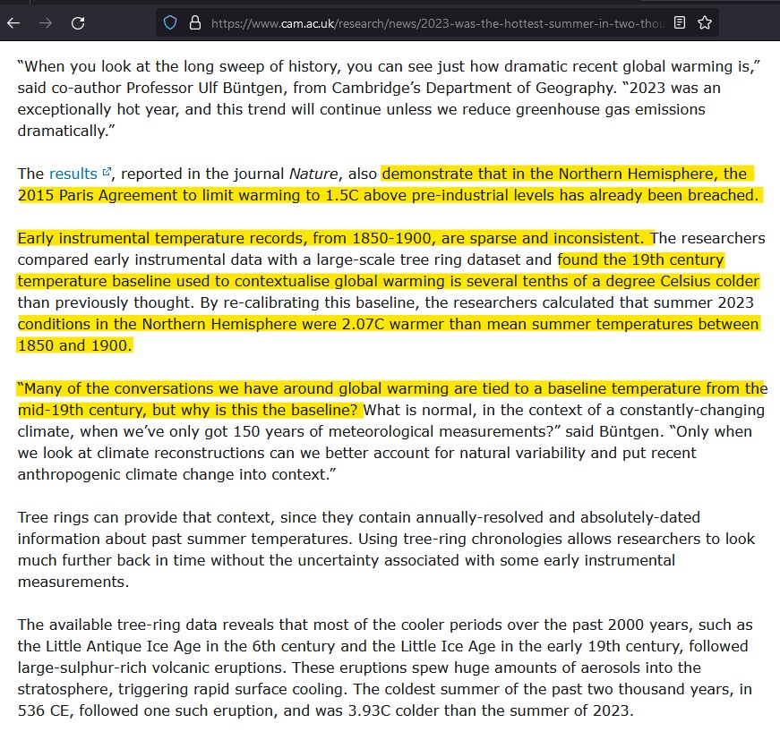
Task: Click 'Cambridge's Department of Geography' text
Action: point(474,88)
